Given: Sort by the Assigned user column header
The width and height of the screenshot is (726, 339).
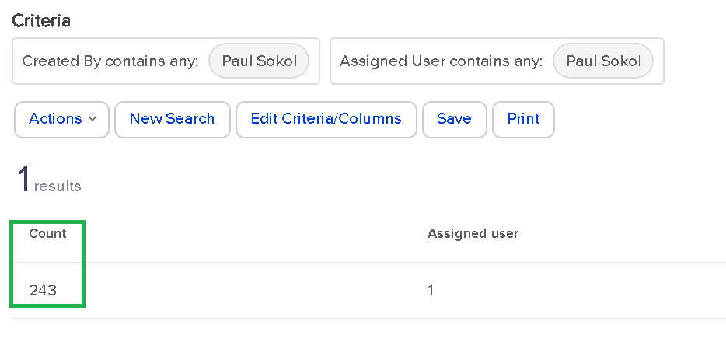Looking at the screenshot, I should (473, 233).
